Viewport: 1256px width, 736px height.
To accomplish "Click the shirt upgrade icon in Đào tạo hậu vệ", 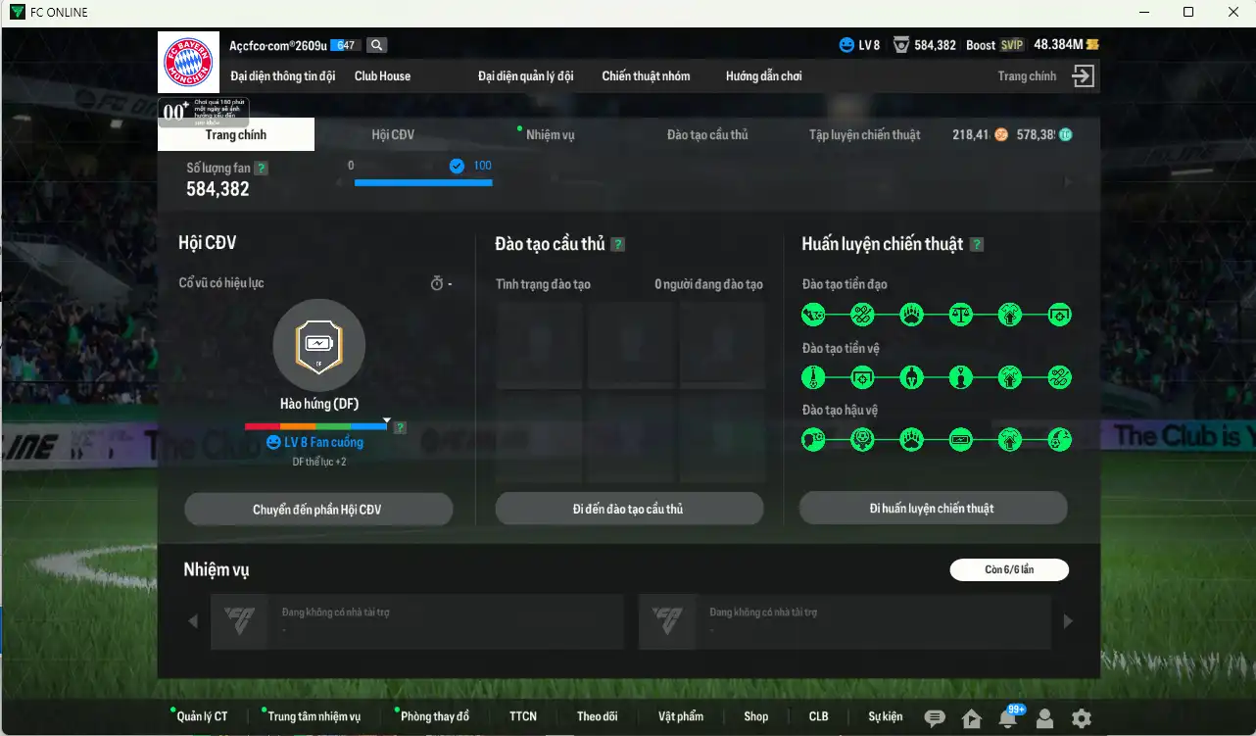I will (x=1010, y=440).
